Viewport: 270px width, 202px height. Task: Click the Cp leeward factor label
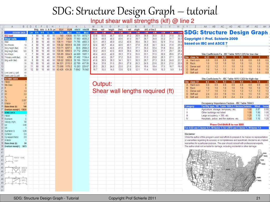[x=11, y=137]
